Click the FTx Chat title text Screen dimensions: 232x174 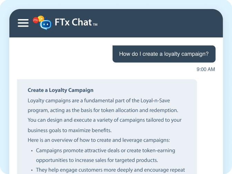(73, 22)
